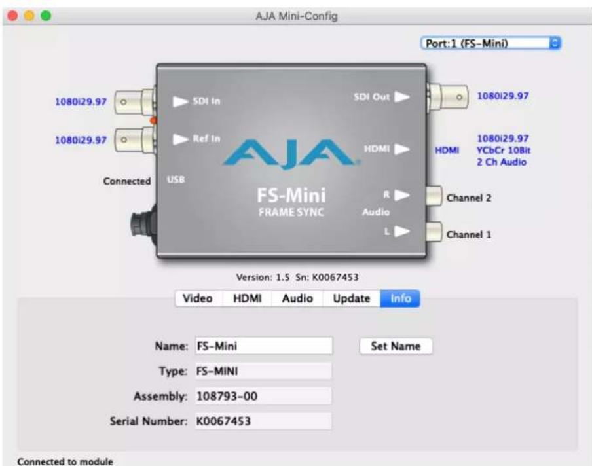Click the Assembly field 108793-00
The width and height of the screenshot is (592, 466).
coord(263,396)
